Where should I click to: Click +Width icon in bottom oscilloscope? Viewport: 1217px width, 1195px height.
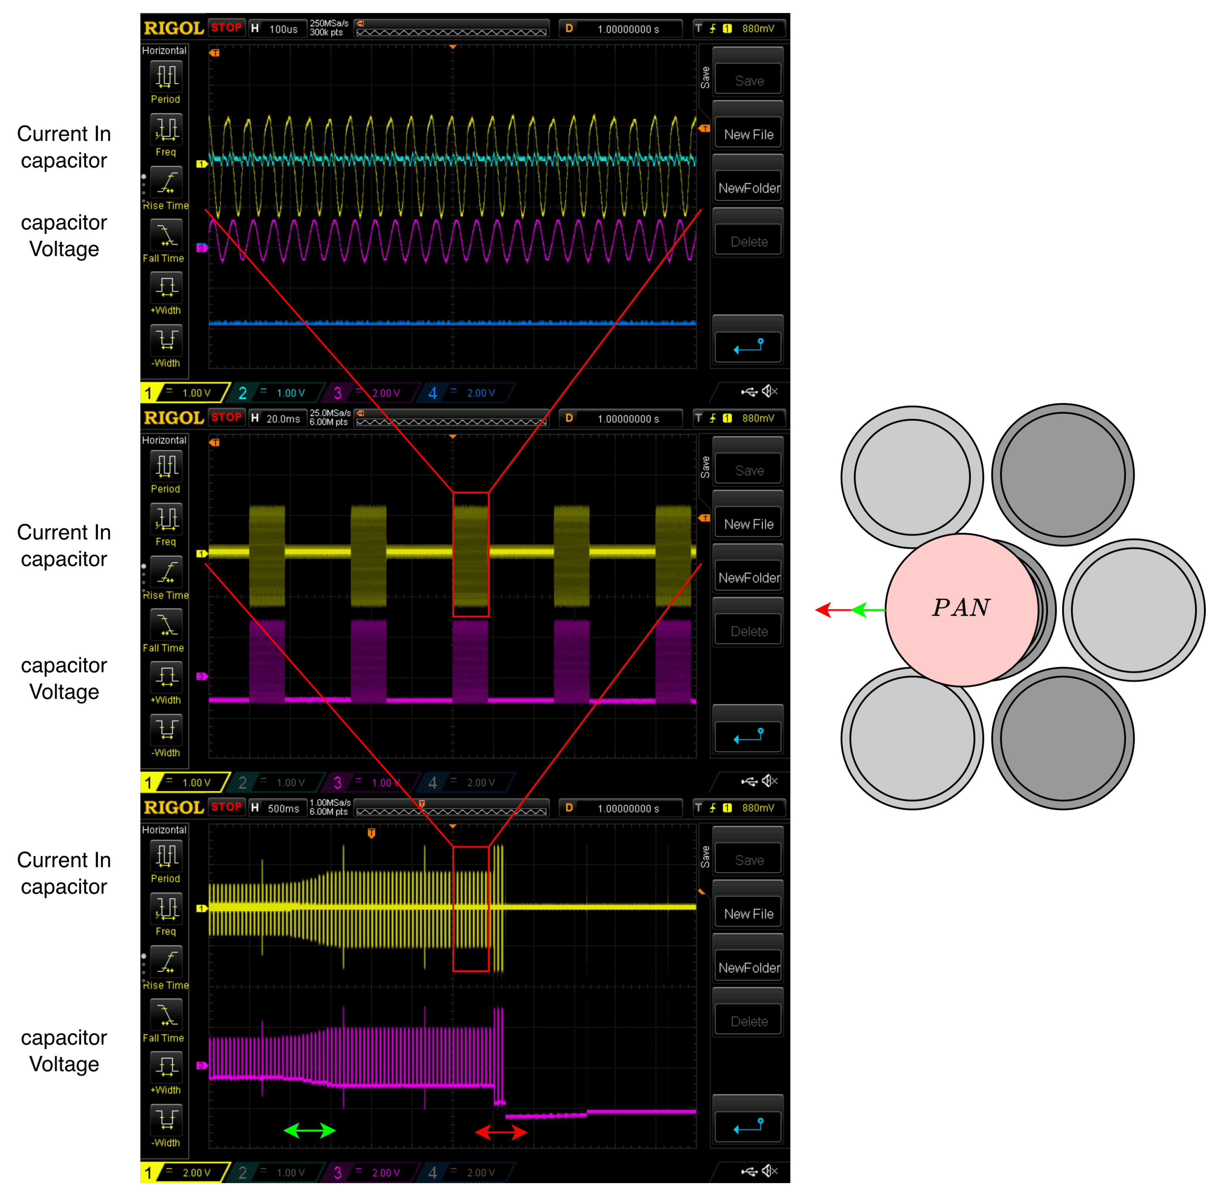click(x=166, y=1067)
